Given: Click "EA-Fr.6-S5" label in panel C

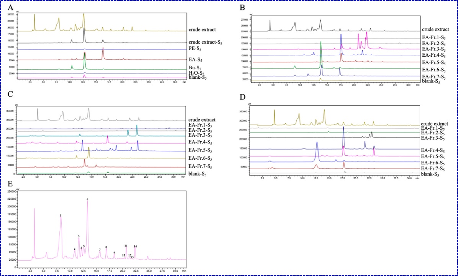Looking at the screenshot, I should pyautogui.click(x=200, y=159).
